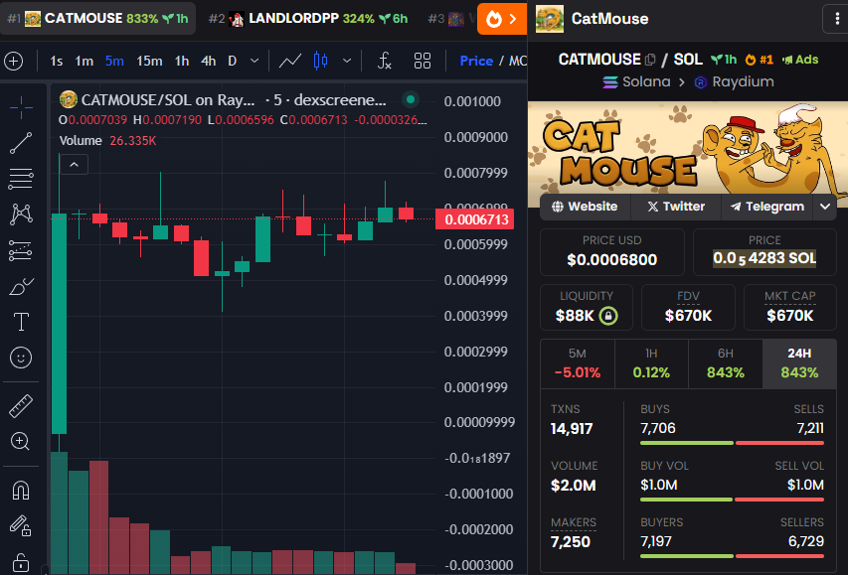This screenshot has height=575, width=848.
Task: Select the ruler measure tool
Action: pos(21,406)
